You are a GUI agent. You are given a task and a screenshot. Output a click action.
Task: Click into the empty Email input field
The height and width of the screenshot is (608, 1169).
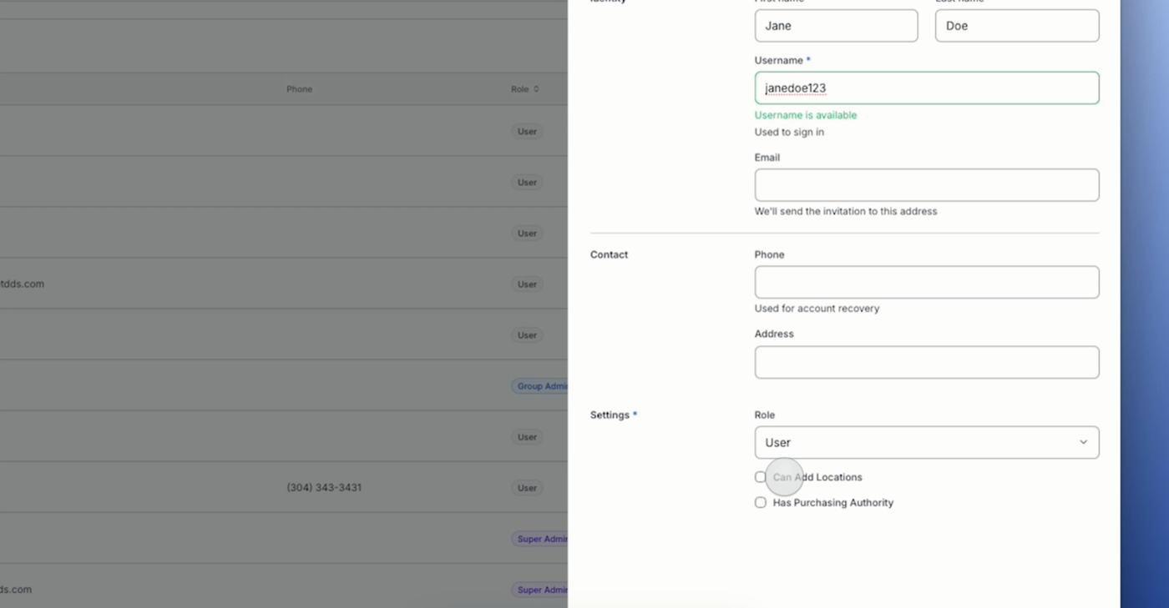(927, 185)
